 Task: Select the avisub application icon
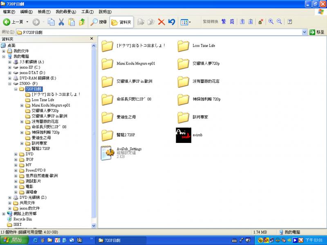click(183, 135)
